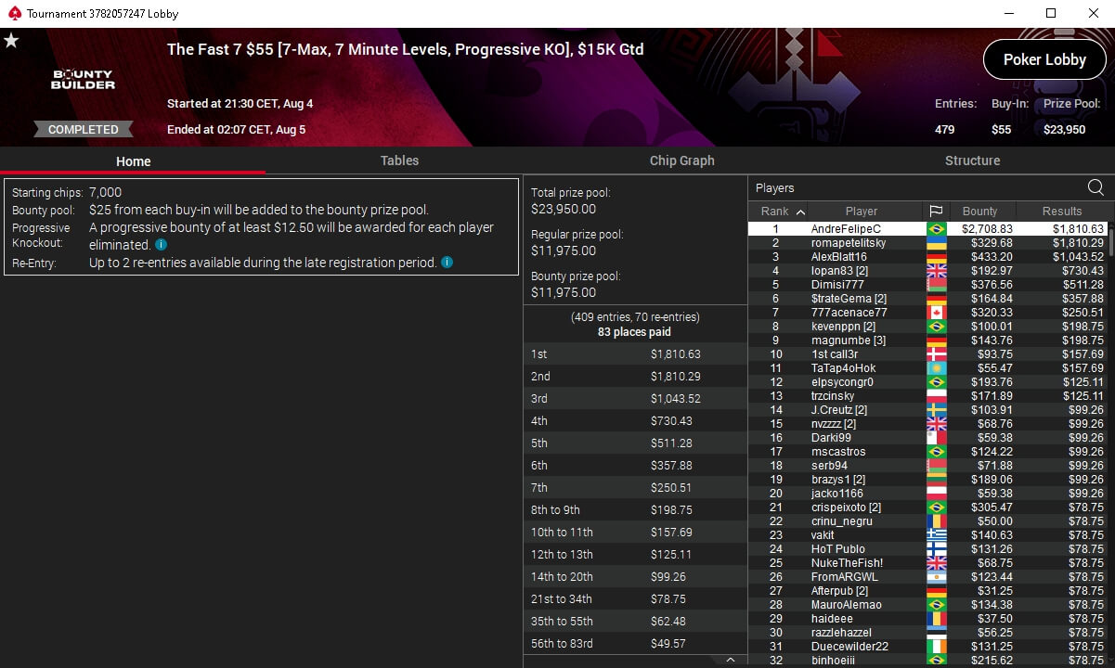Click info icon next to Re-Entry description
The image size is (1115, 668).
[447, 263]
